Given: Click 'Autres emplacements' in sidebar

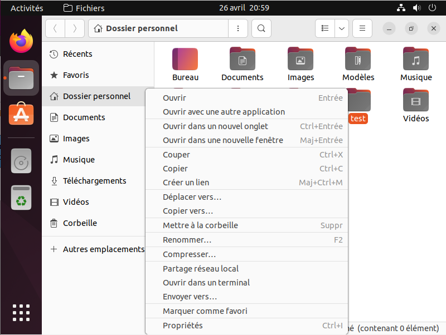Looking at the screenshot, I should click(103, 249).
